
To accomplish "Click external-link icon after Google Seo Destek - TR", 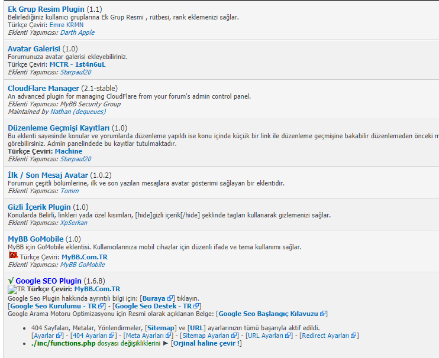I will [x=196, y=306].
